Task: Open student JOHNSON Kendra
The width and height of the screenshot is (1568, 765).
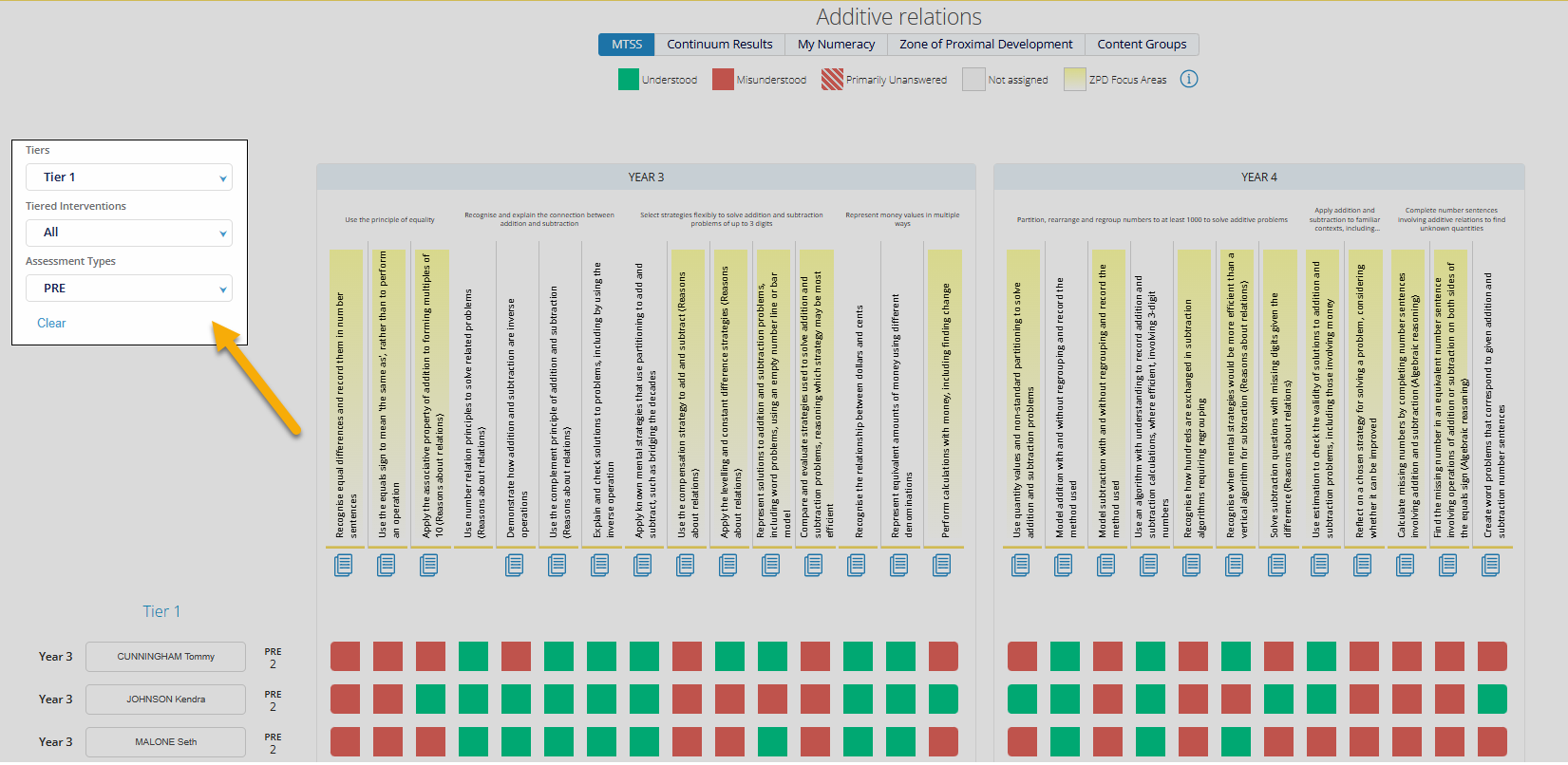Action: pyautogui.click(x=166, y=700)
